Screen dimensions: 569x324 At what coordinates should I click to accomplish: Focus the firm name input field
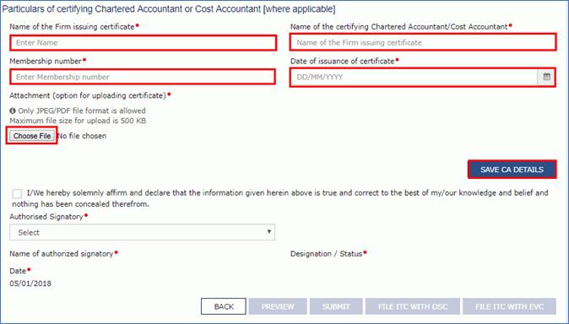coord(144,43)
